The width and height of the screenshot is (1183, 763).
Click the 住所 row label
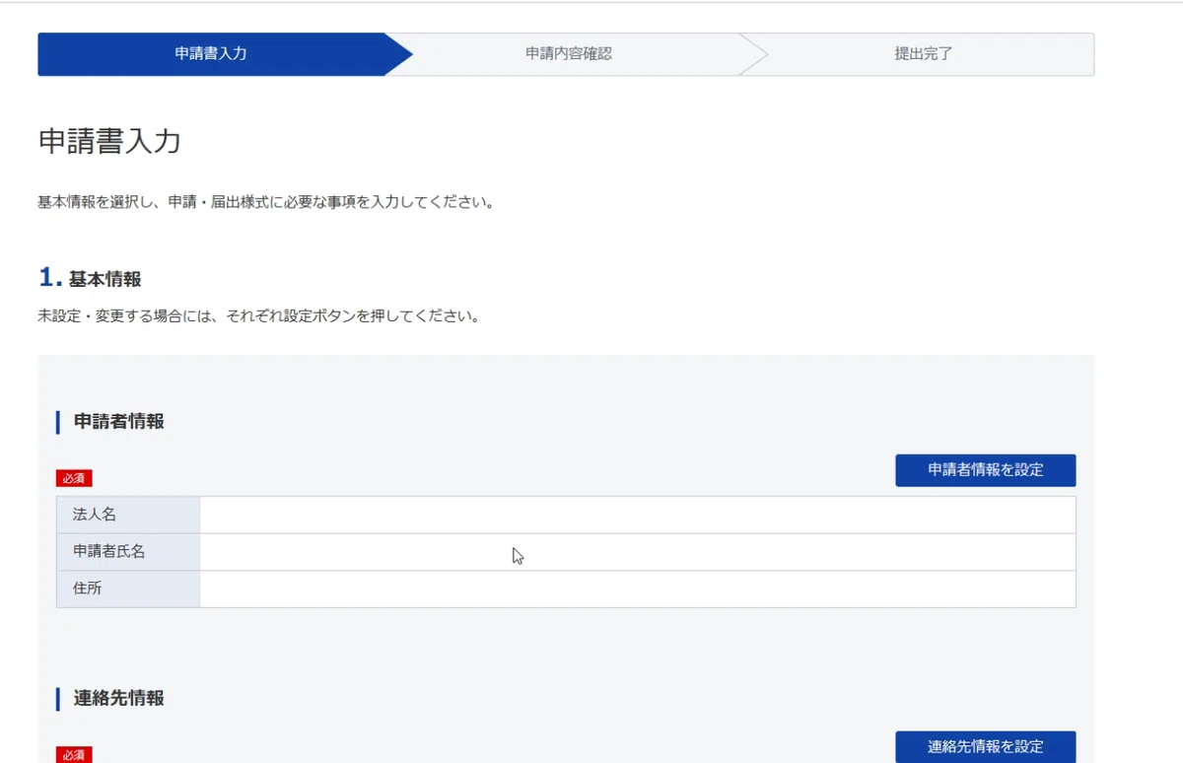pyautogui.click(x=128, y=589)
